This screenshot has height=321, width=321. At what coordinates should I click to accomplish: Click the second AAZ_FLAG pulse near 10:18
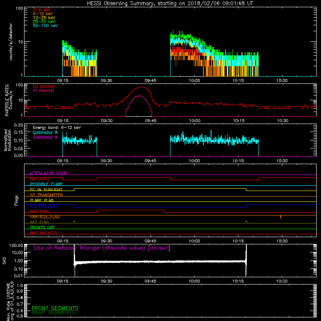246,222
